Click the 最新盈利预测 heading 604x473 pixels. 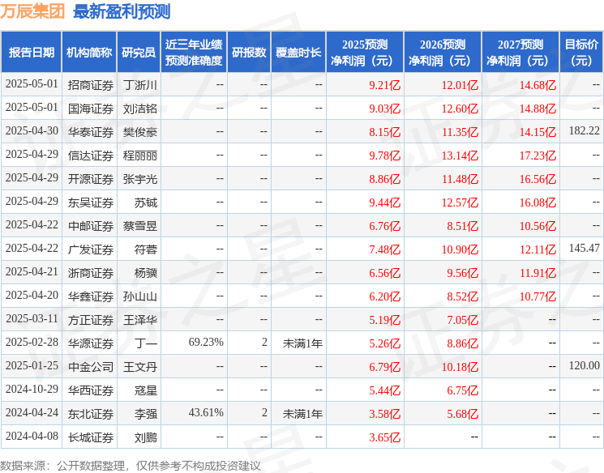(122, 11)
